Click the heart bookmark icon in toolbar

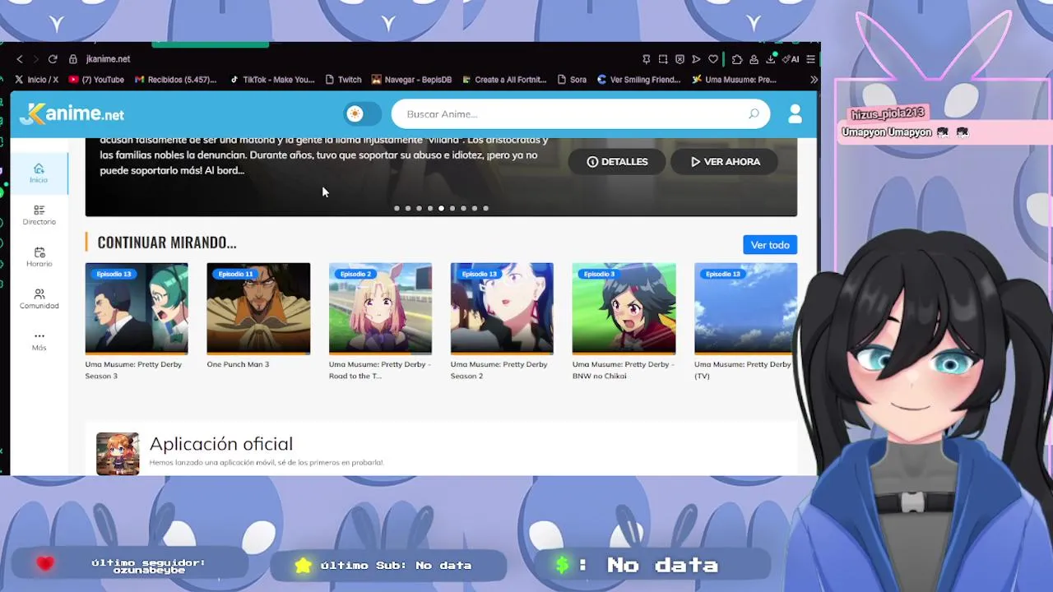(713, 59)
